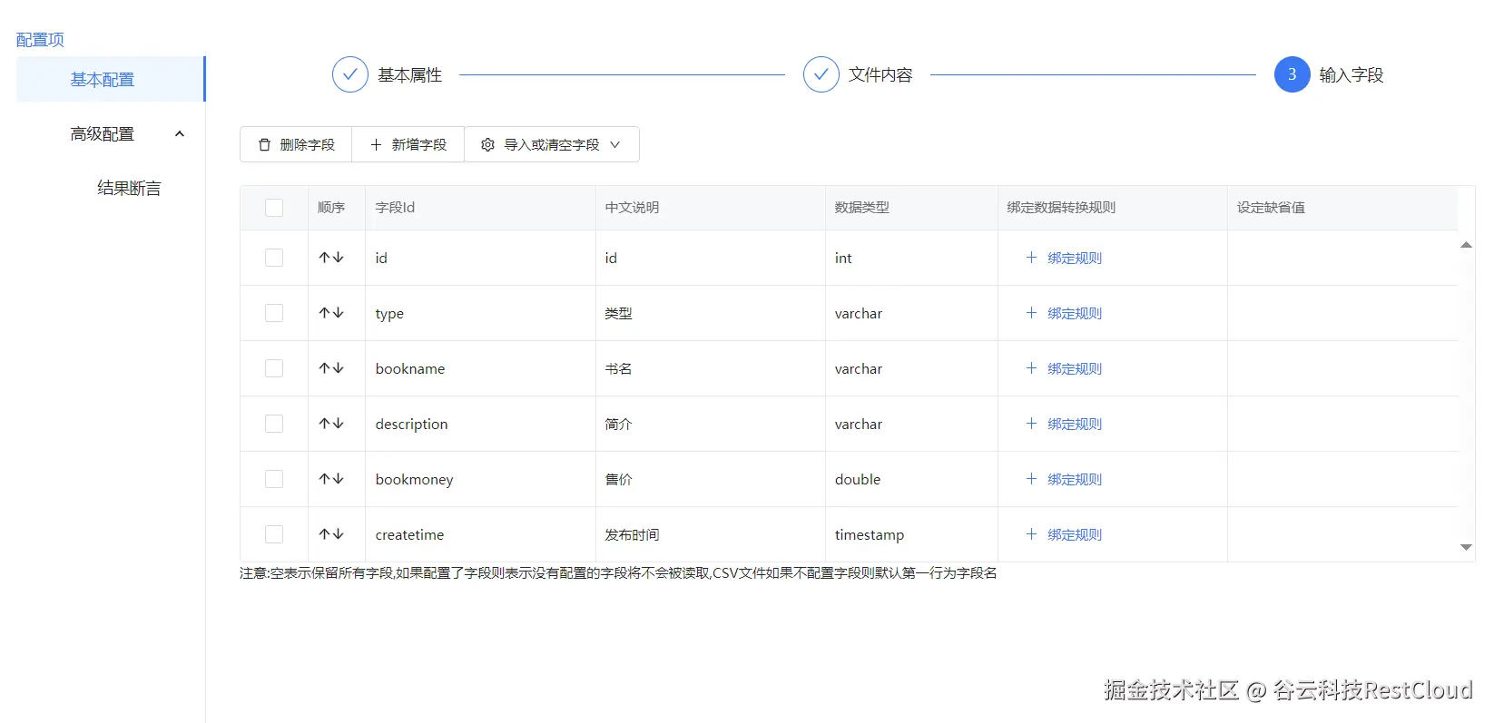Click the plus icon beside 绑定规则 in bookname row
Viewport: 1494px width, 723px height.
(1031, 368)
